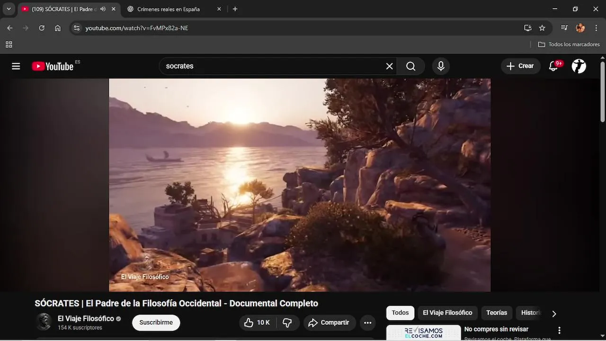Mute the tab via the speaker icon

coord(103,9)
